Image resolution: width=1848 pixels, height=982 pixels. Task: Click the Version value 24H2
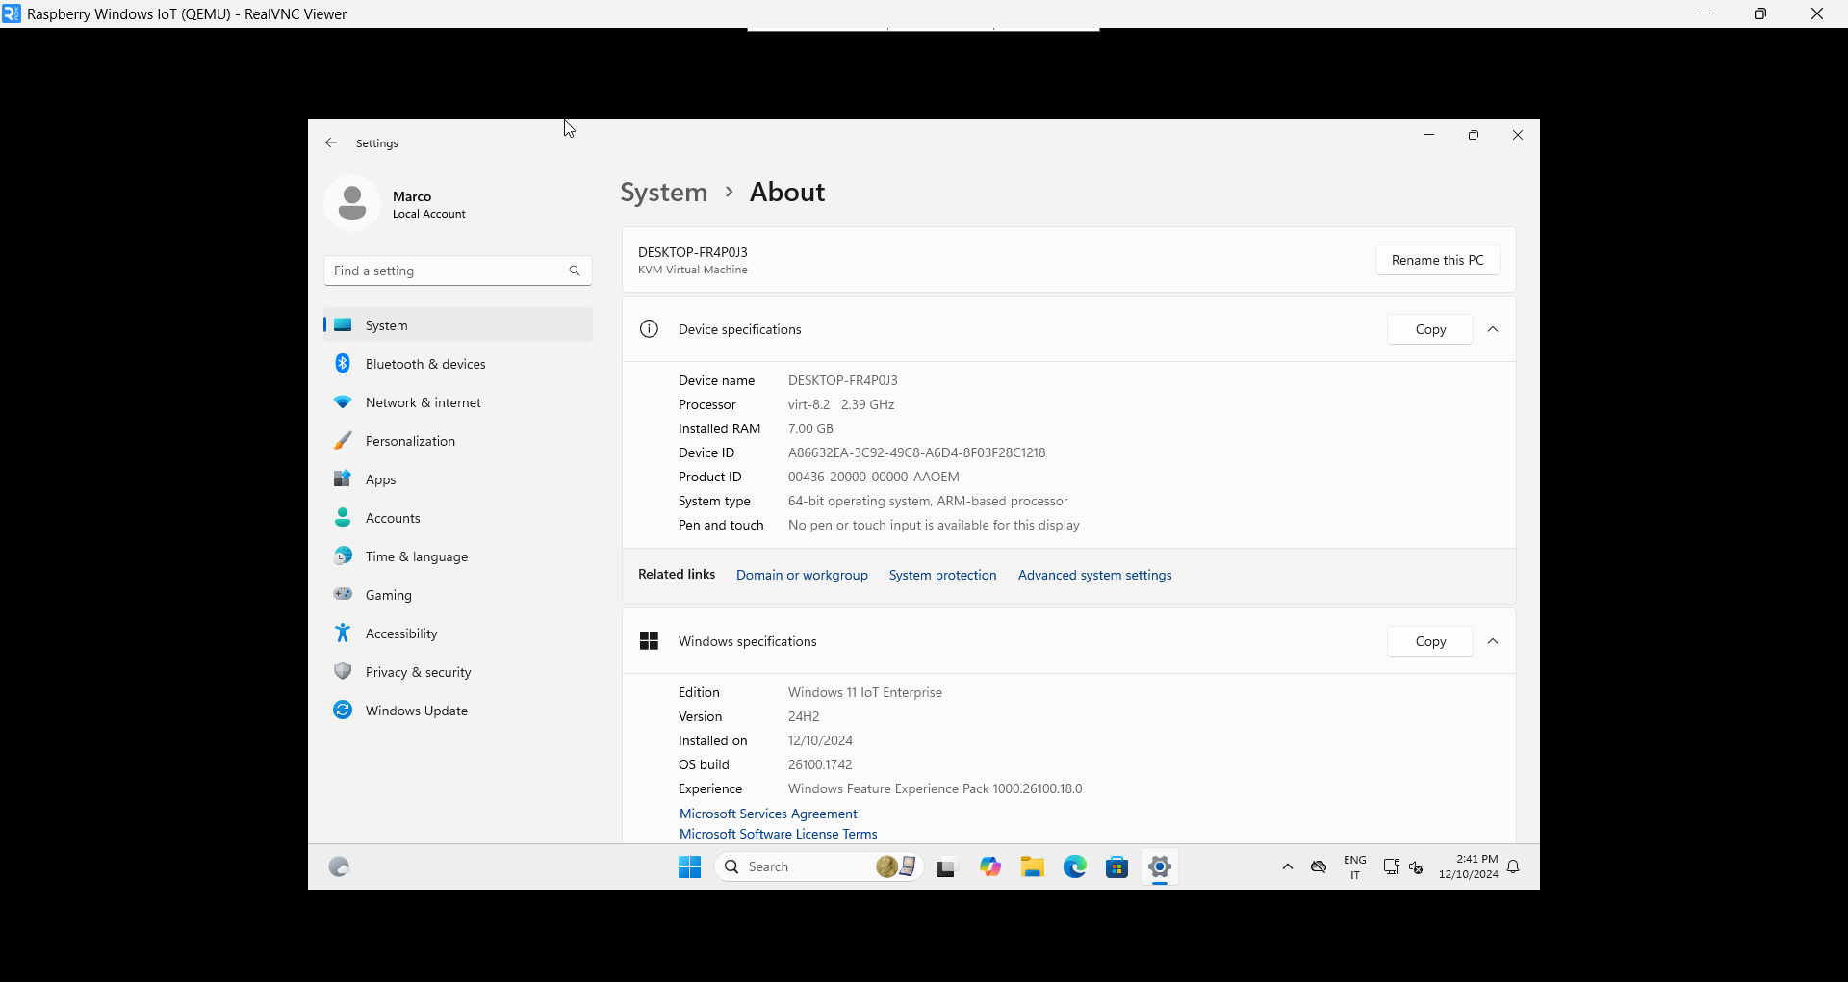pyautogui.click(x=804, y=716)
